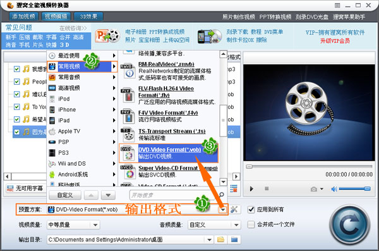Open the 输出目录 output path dropdown
This screenshot has height=251, width=379.
[x=209, y=240]
